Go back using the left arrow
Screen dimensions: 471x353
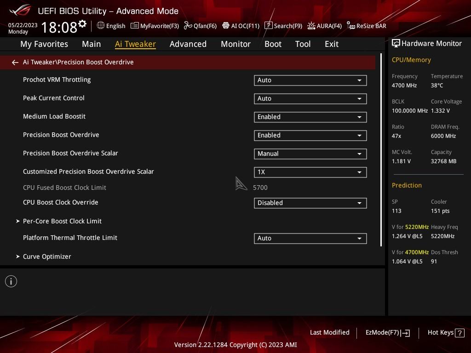pyautogui.click(x=15, y=63)
